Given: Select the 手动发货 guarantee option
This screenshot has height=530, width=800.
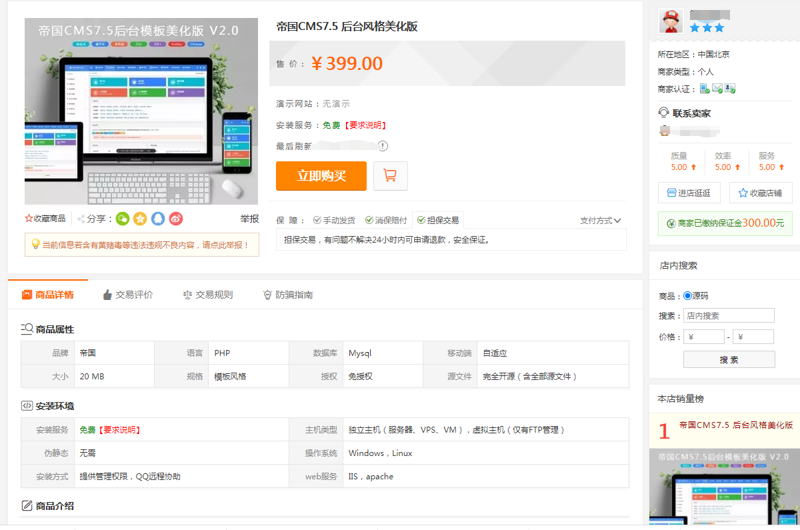Looking at the screenshot, I should point(334,220).
